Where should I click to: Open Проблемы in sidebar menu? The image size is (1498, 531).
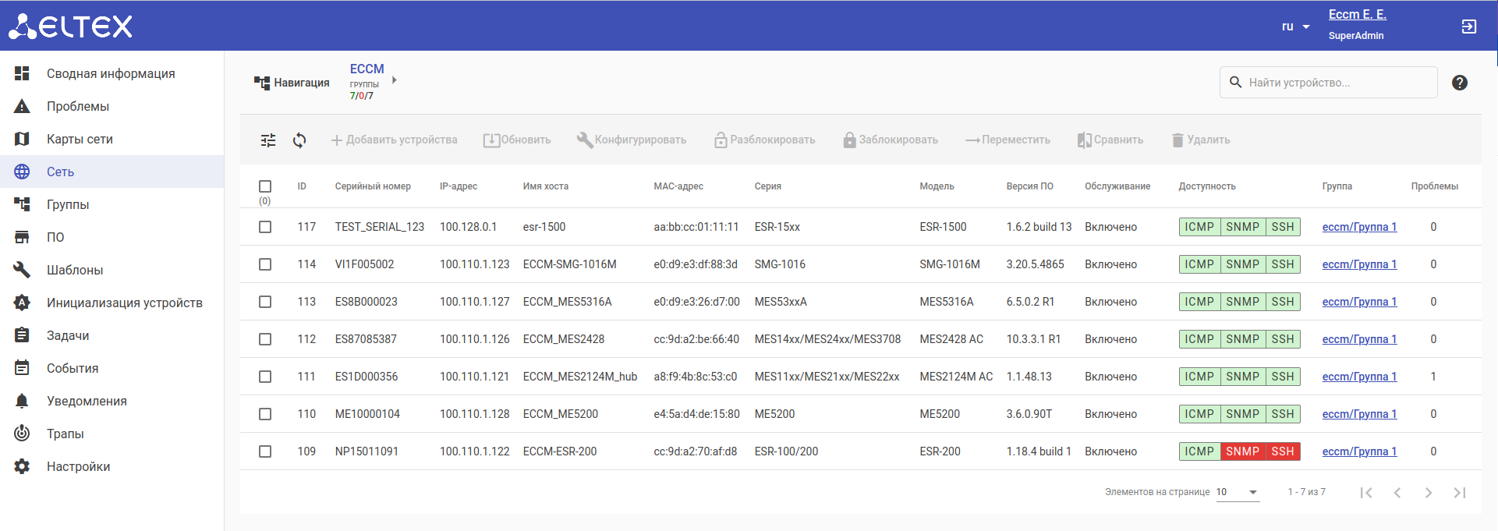tap(77, 107)
